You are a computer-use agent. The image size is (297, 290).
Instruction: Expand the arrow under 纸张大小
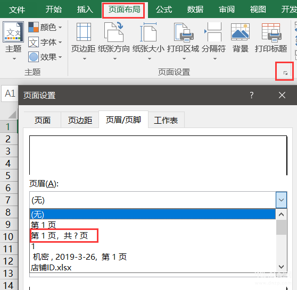pyautogui.click(x=150, y=59)
